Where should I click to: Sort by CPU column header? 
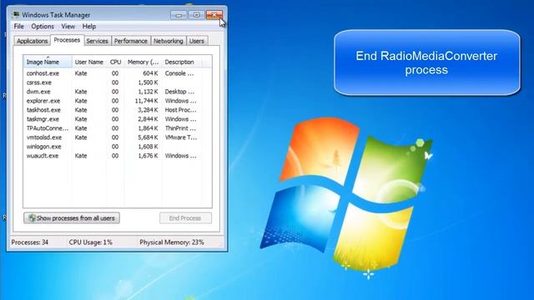pyautogui.click(x=115, y=62)
